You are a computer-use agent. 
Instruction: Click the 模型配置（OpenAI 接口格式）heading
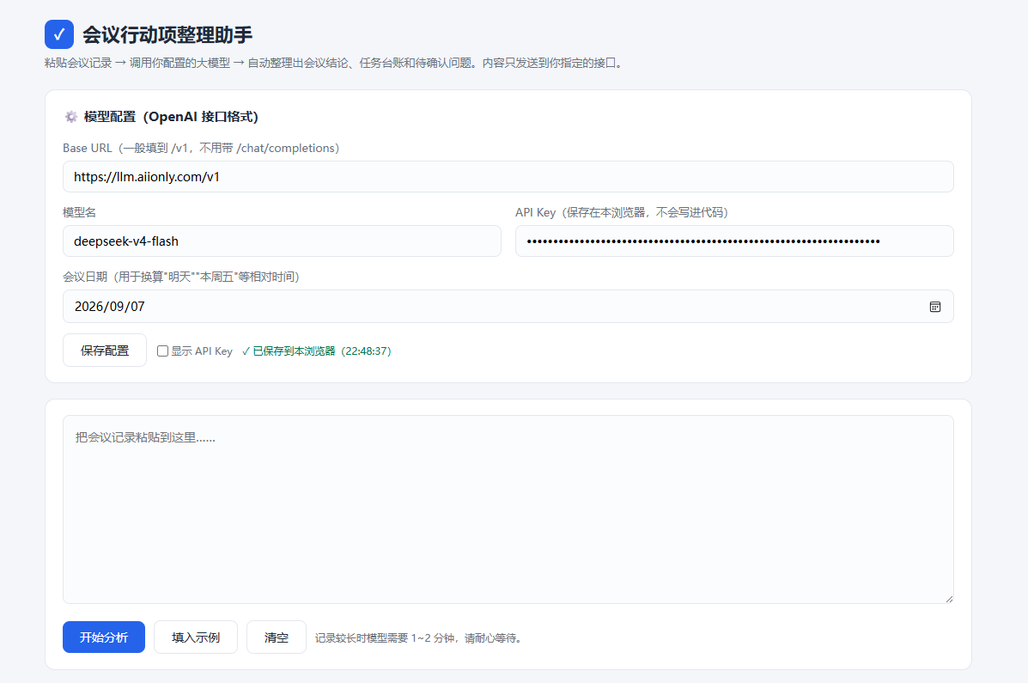171,117
